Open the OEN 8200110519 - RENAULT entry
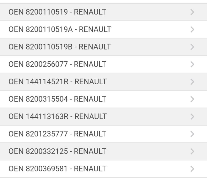 tap(57, 12)
